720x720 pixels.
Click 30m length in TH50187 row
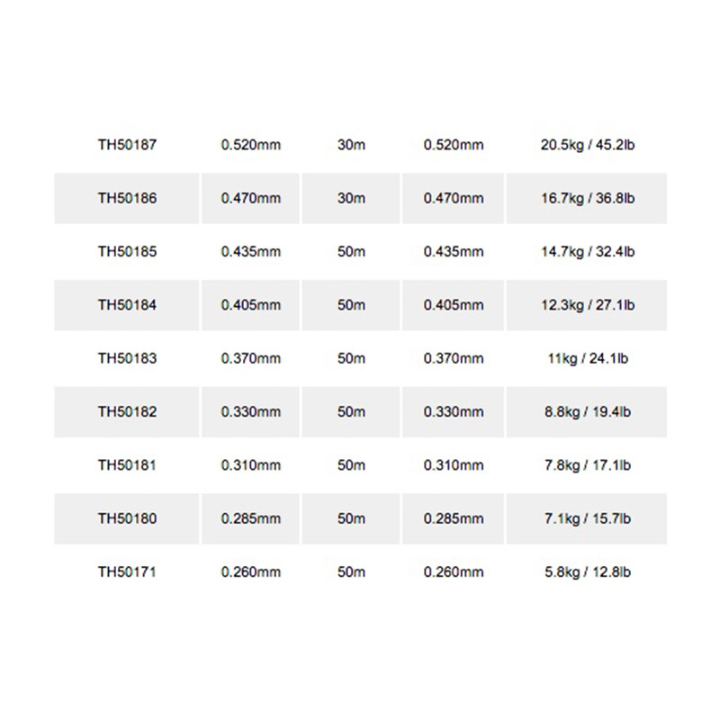pyautogui.click(x=351, y=145)
